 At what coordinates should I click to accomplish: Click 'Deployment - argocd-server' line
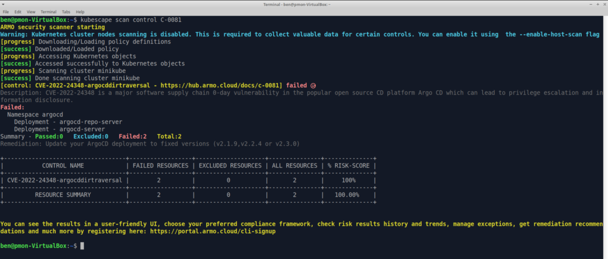click(59, 129)
